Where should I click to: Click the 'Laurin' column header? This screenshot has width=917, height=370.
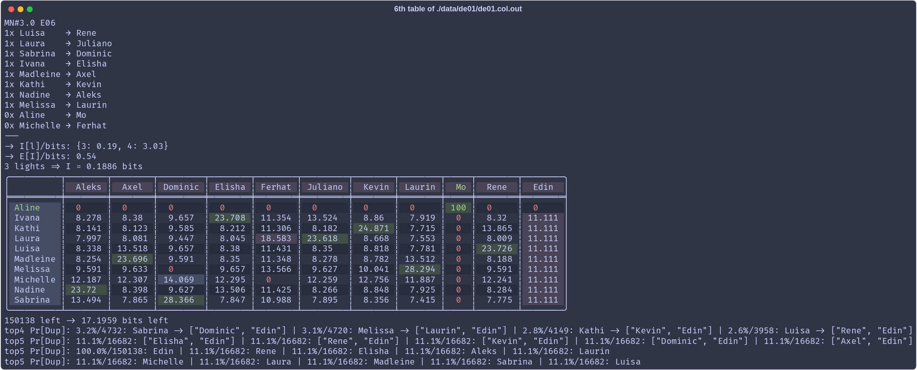click(x=420, y=187)
